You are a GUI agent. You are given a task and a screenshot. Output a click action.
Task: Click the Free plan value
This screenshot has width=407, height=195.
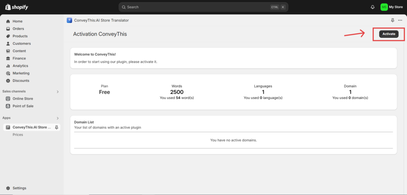(105, 92)
